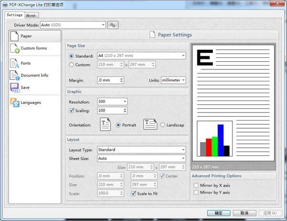Switch to the About tab
Screen dimensions: 287x221
[x=31, y=15]
